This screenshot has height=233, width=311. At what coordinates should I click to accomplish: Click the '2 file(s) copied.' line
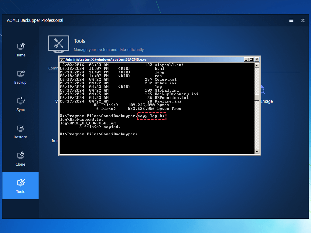point(100,127)
